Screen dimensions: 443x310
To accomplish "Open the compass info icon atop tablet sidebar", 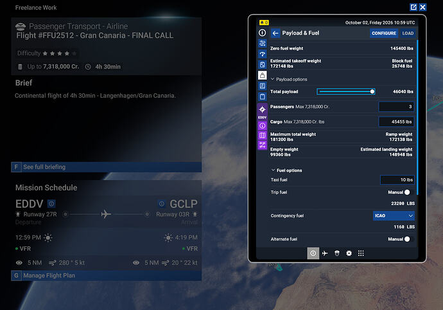I will tap(262, 33).
